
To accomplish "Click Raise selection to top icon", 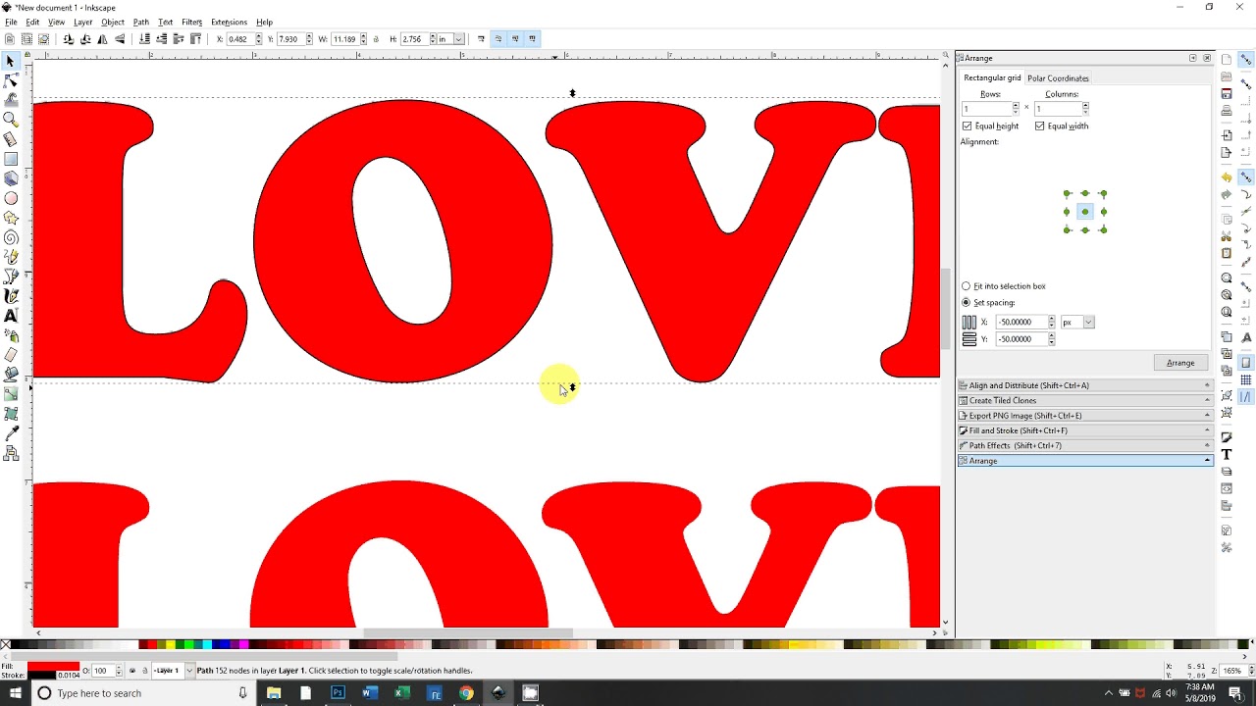I will (x=195, y=39).
